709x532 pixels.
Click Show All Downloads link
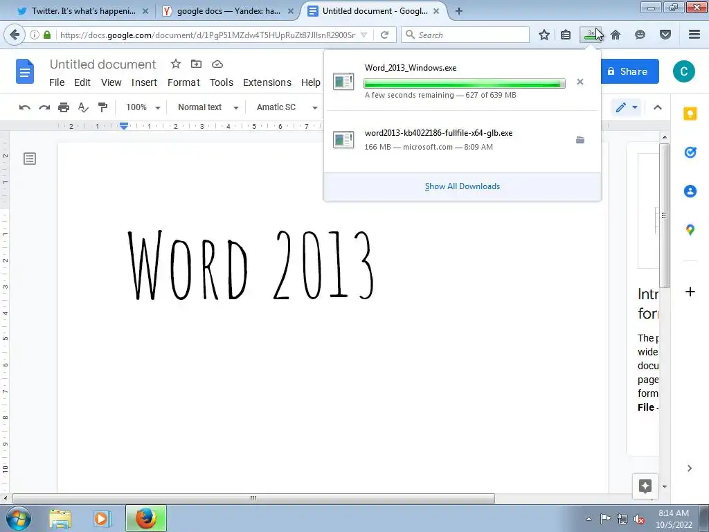click(x=463, y=186)
